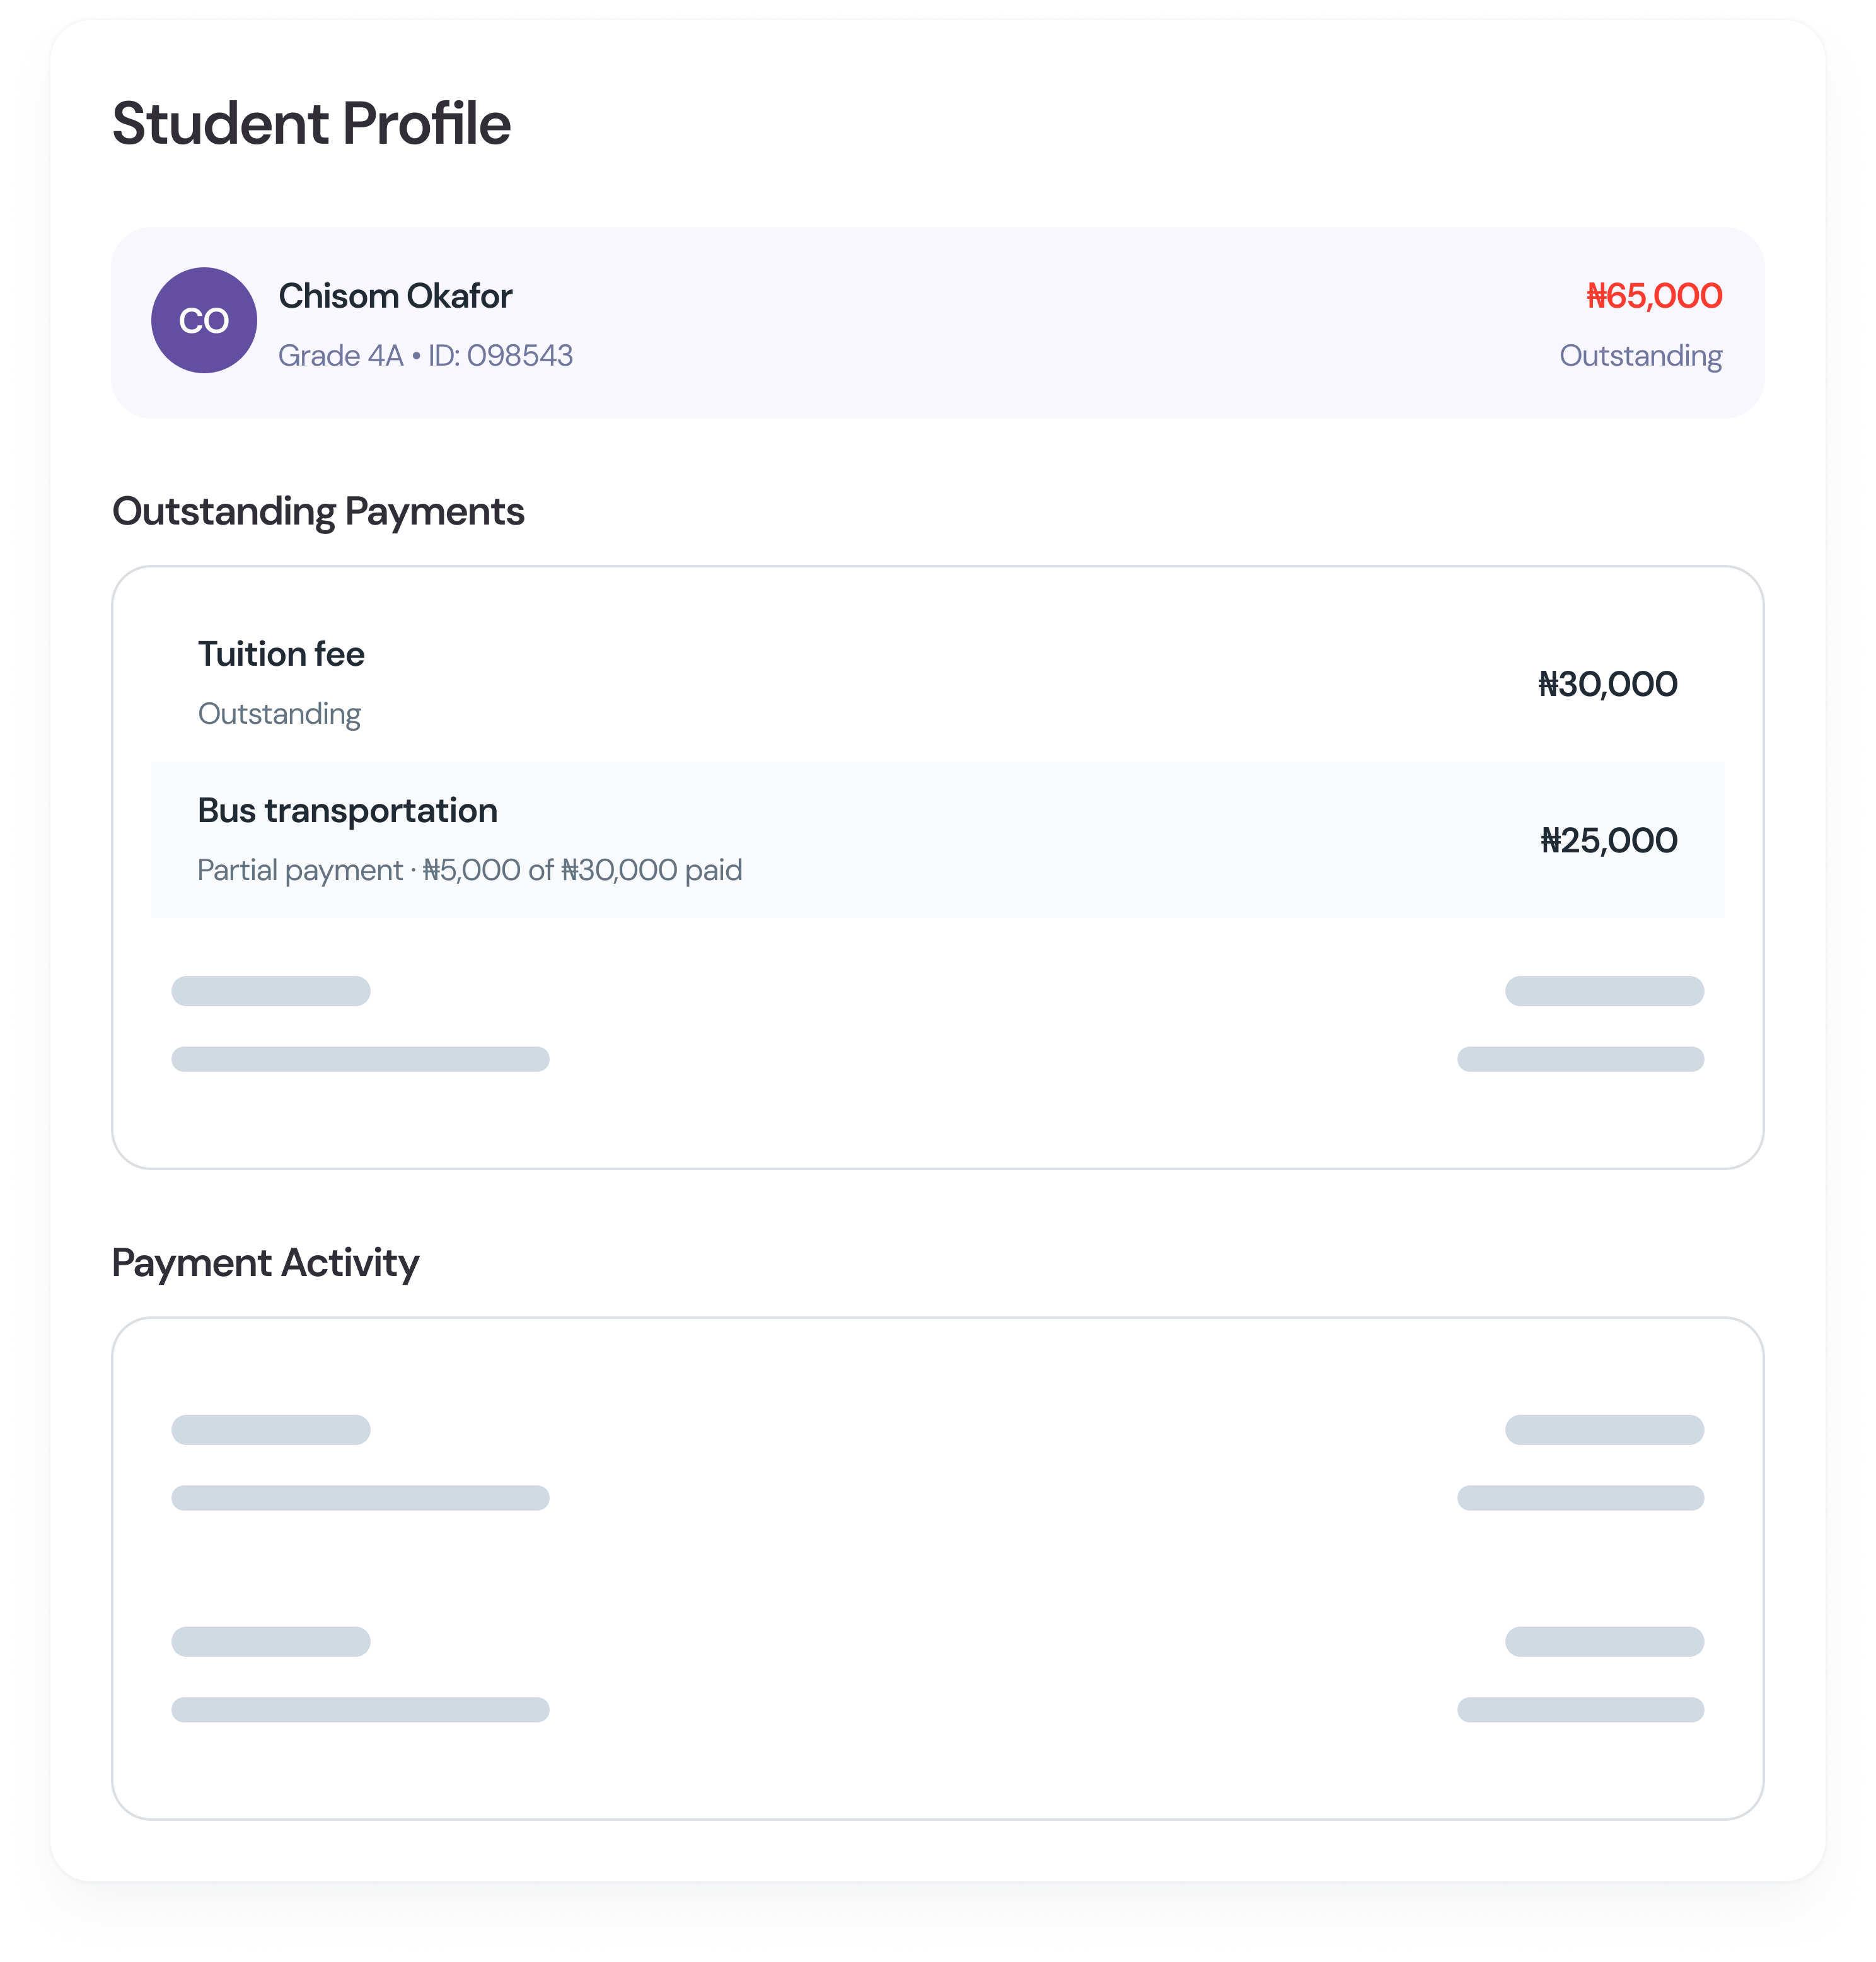1876x1962 pixels.
Task: Click the red ₦65,000 outstanding total
Action: click(1654, 296)
